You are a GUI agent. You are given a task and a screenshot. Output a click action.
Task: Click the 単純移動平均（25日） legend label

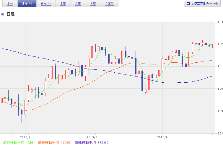coord(55,142)
